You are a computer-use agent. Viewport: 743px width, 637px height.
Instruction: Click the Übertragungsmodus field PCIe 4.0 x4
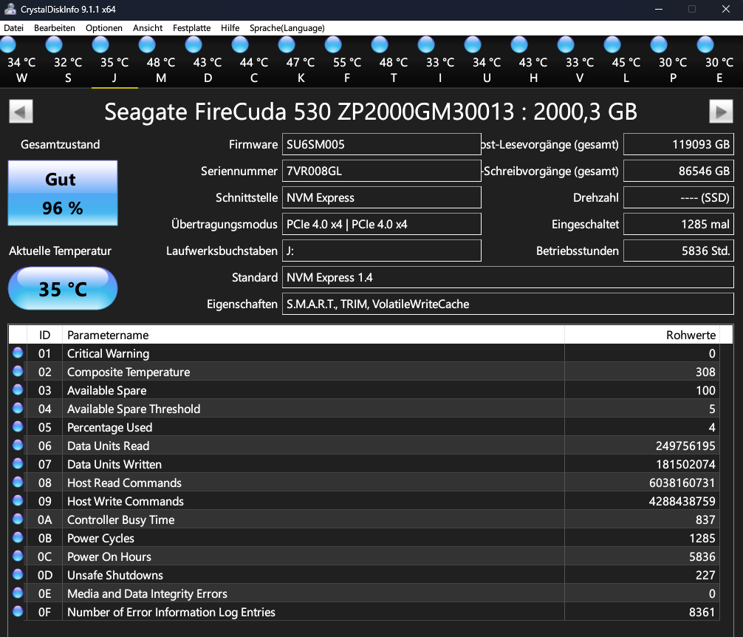click(381, 224)
